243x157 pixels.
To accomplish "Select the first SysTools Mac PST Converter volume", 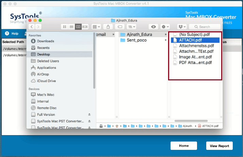I will pos(57,121).
